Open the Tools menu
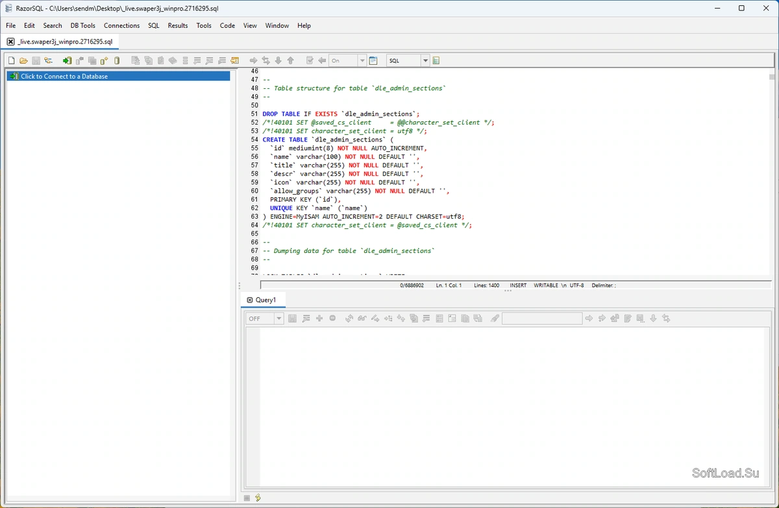The height and width of the screenshot is (508, 779). [x=204, y=26]
